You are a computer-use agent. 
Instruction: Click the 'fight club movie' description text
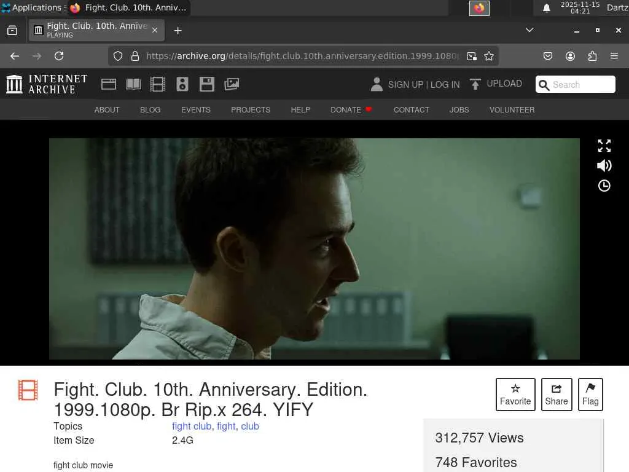(83, 465)
